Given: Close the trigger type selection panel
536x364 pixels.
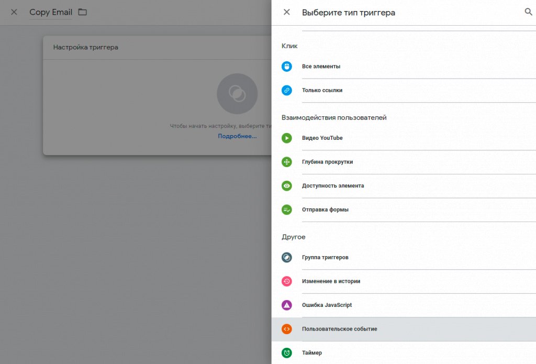Looking at the screenshot, I should [286, 13].
